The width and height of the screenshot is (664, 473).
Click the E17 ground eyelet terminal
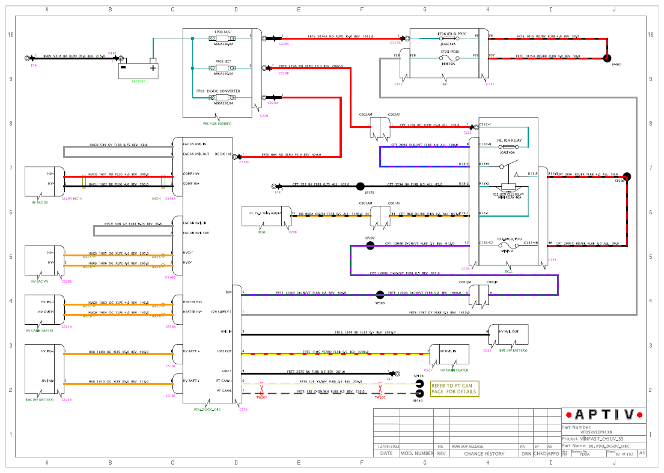(396, 373)
